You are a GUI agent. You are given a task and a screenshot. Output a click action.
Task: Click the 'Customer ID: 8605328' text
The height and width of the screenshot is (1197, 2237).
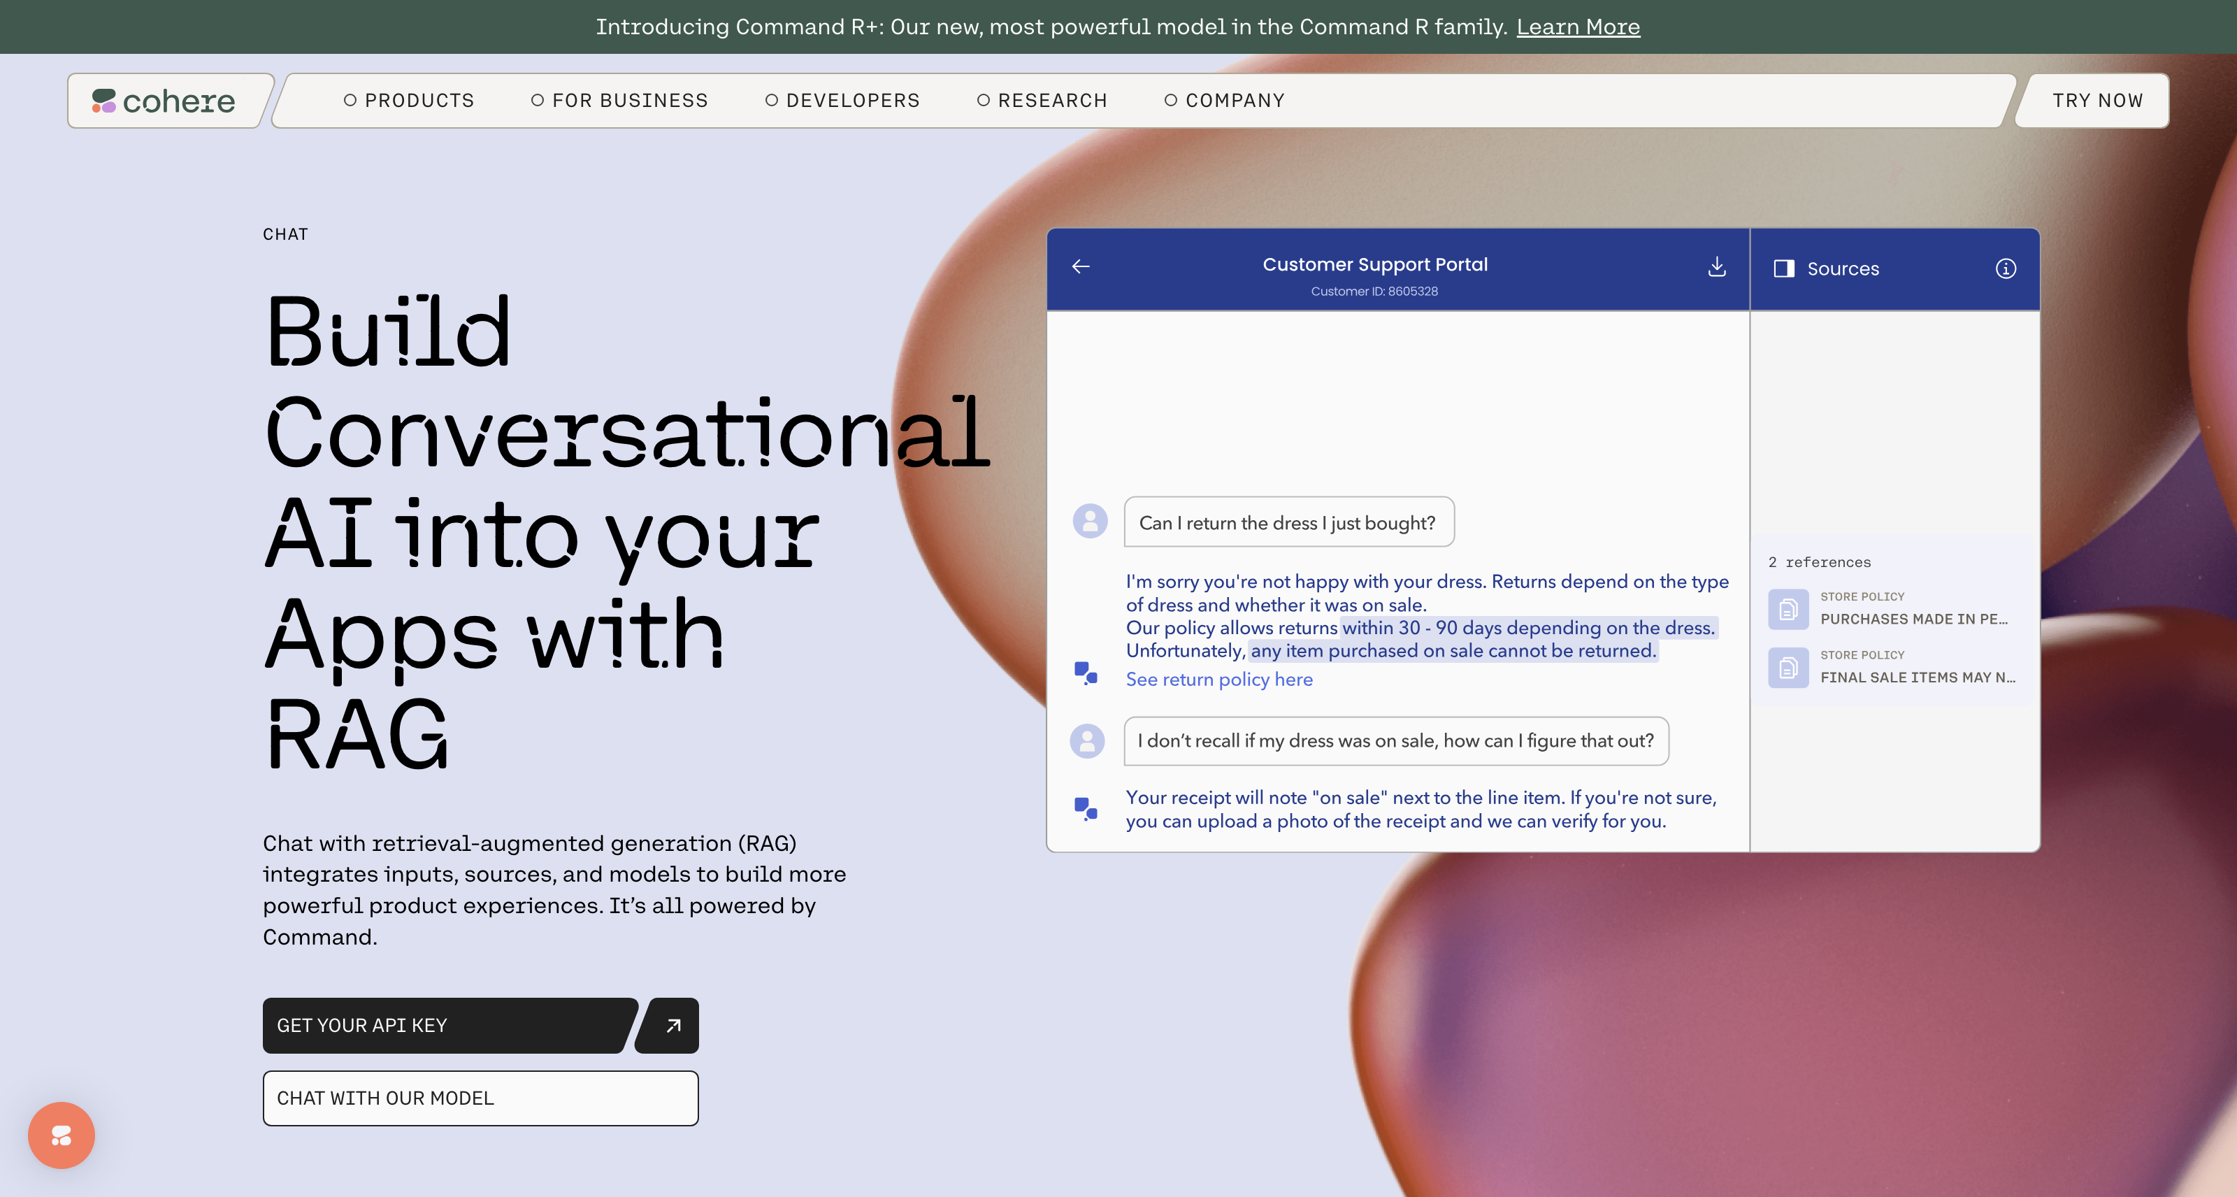1374,291
